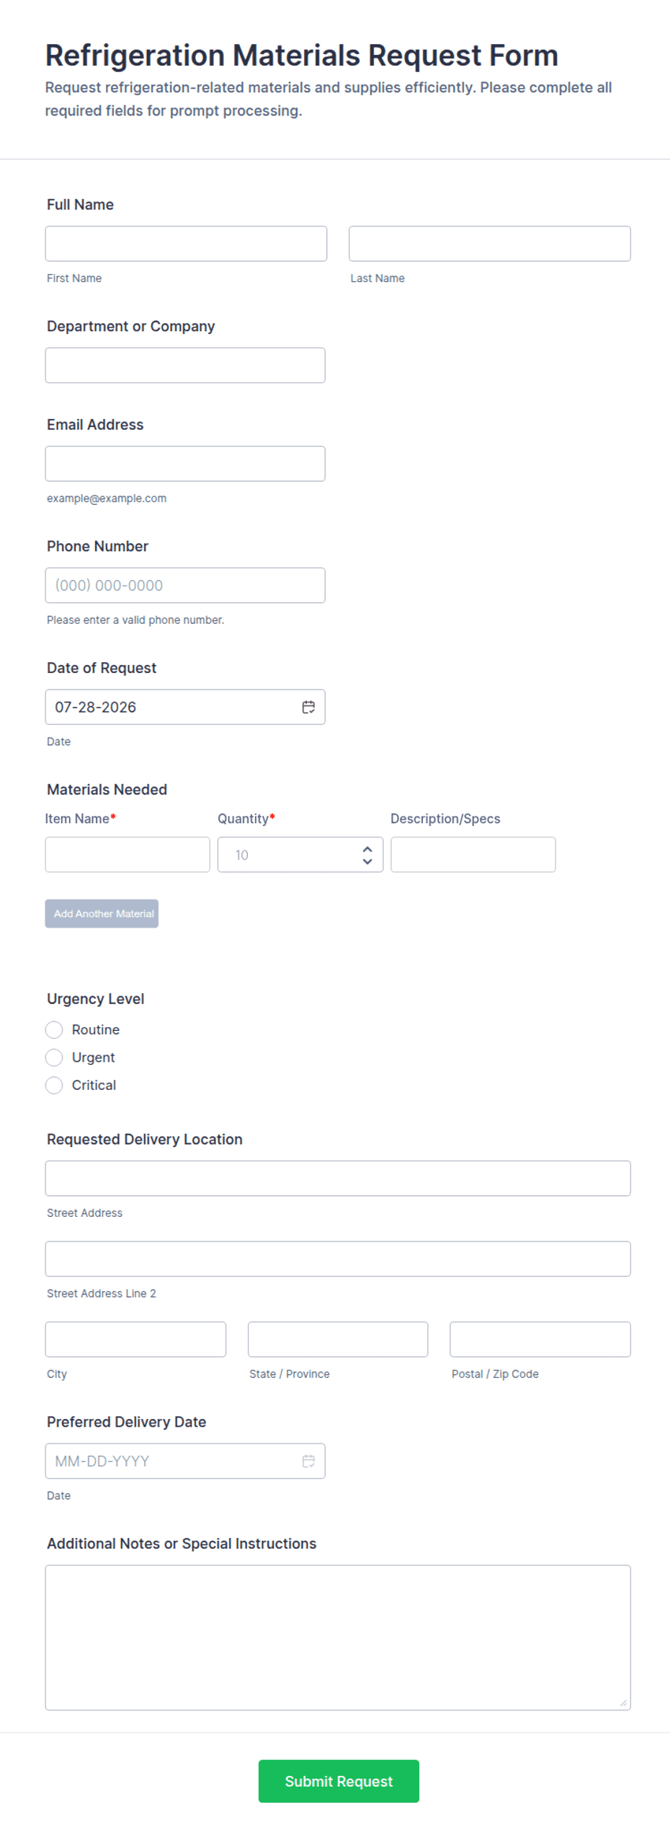Click the Street Address field
The image size is (670, 1838).
click(x=338, y=1178)
